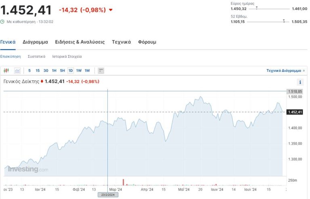Select the 5-minute chart interval
Image resolution: width=310 pixels, height=199 pixels.
(29, 71)
